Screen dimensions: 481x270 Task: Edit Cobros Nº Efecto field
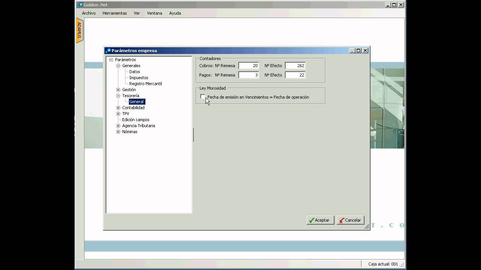pyautogui.click(x=295, y=66)
